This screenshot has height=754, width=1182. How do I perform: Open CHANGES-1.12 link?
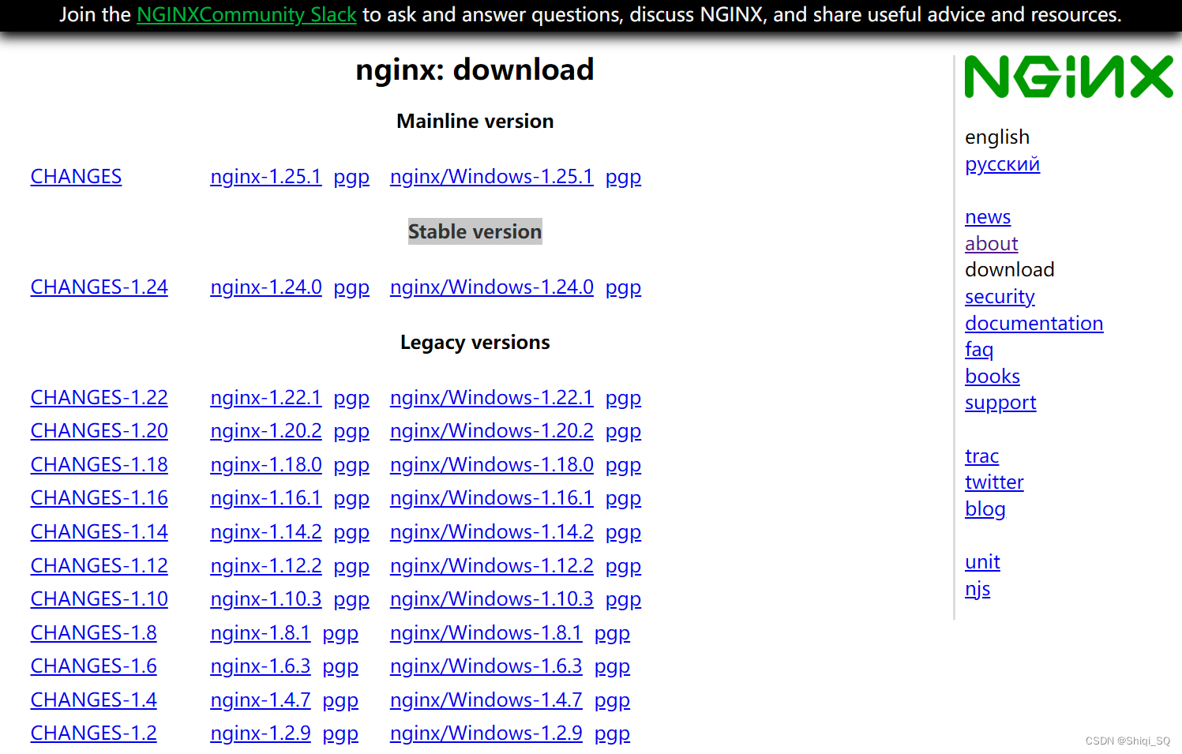(99, 565)
